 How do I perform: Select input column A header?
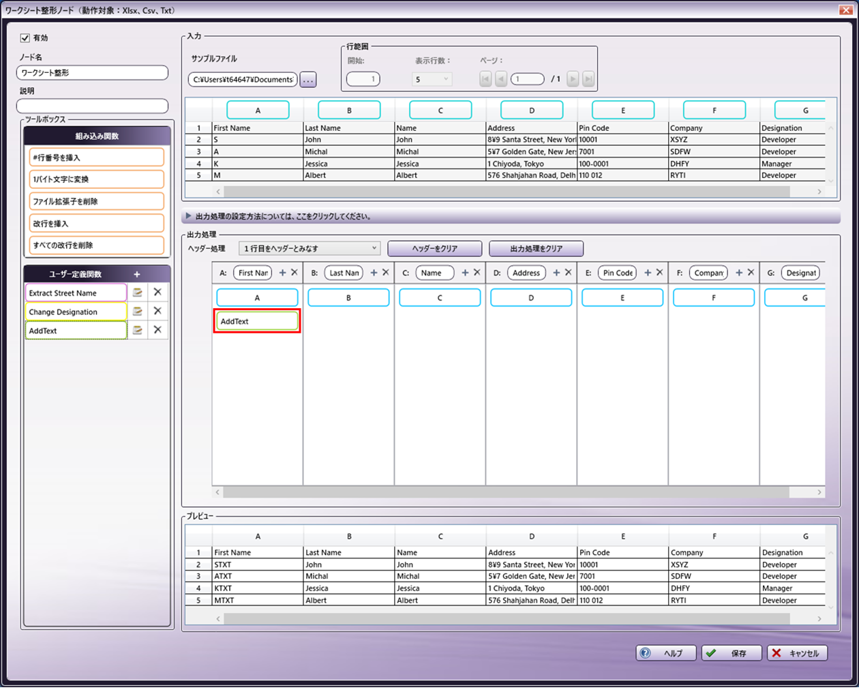258,110
